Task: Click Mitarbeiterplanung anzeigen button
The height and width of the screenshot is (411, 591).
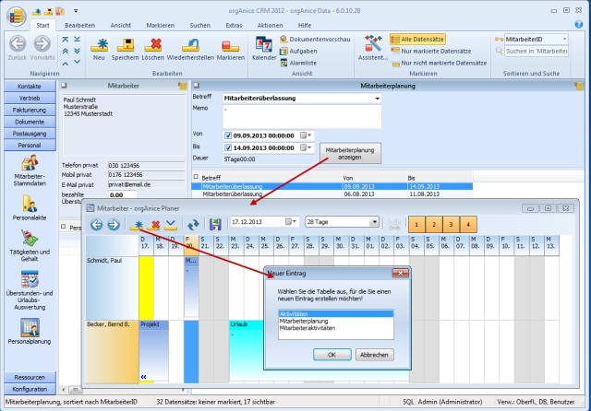Action: pyautogui.click(x=350, y=153)
